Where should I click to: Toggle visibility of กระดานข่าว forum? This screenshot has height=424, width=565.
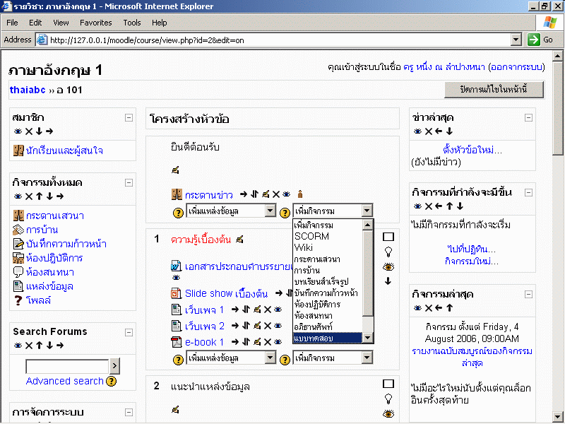click(x=287, y=194)
